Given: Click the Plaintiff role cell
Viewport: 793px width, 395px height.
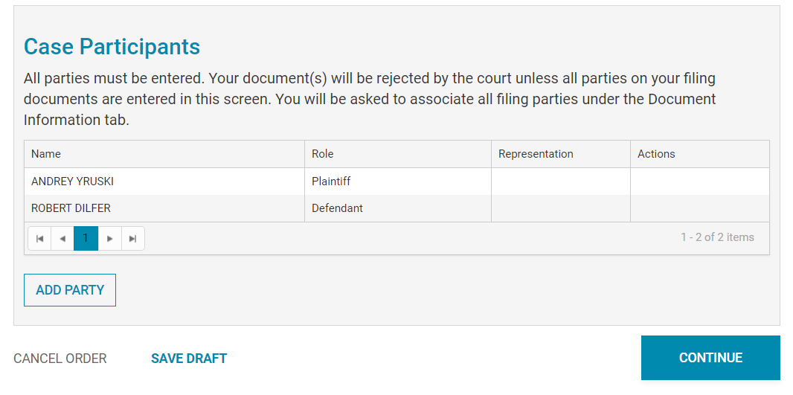Looking at the screenshot, I should (331, 182).
